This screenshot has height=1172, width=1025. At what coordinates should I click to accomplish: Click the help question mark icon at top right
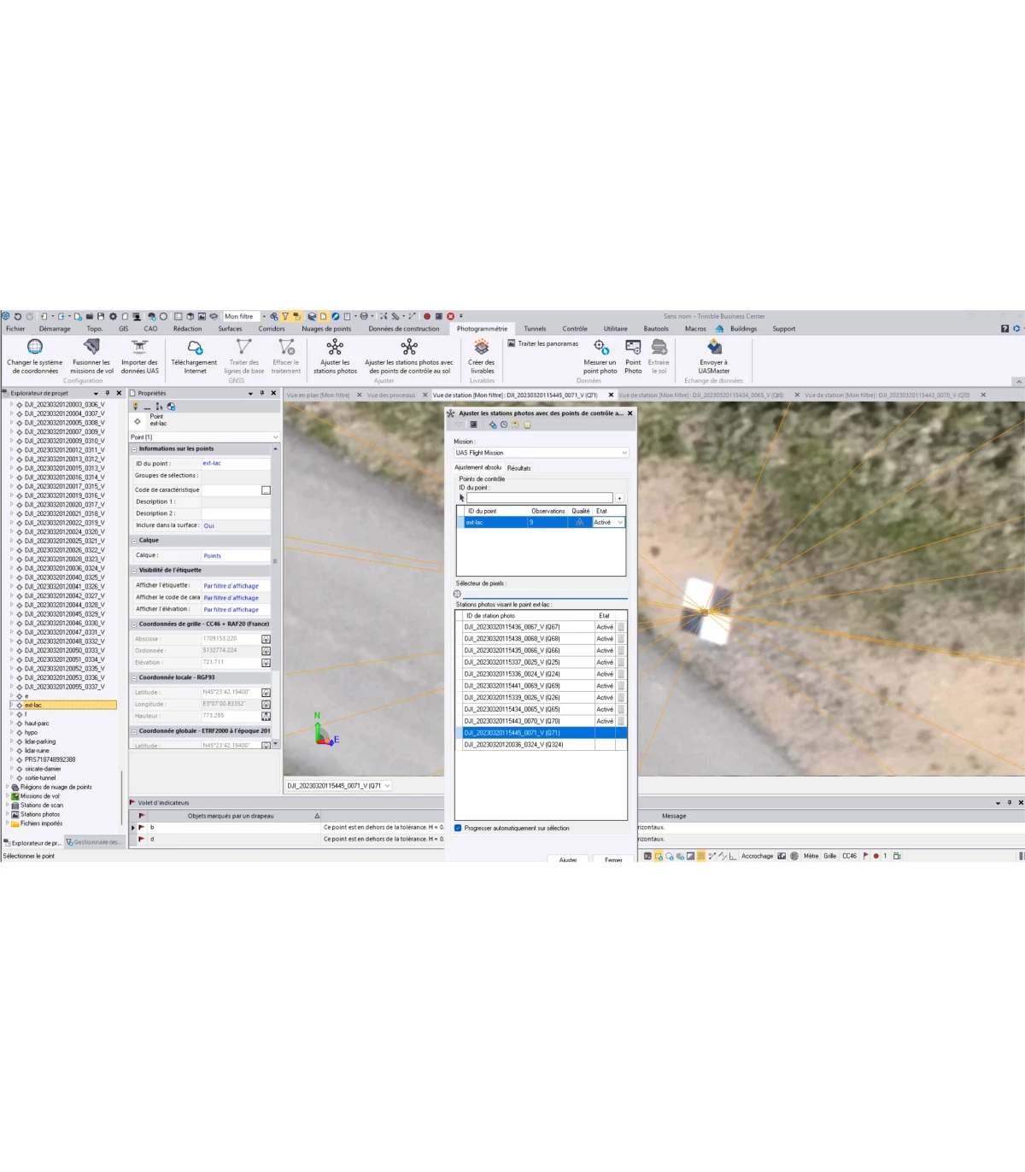tap(1004, 329)
